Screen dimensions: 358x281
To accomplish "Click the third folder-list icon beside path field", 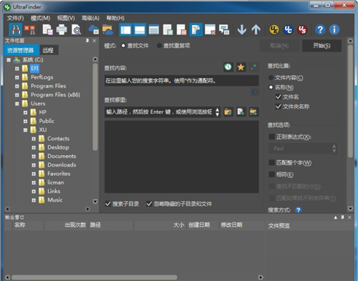I will pyautogui.click(x=253, y=112).
